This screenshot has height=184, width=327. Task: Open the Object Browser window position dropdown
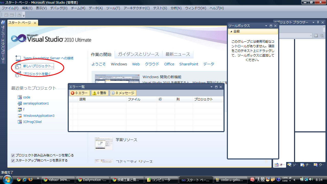click(314, 22)
